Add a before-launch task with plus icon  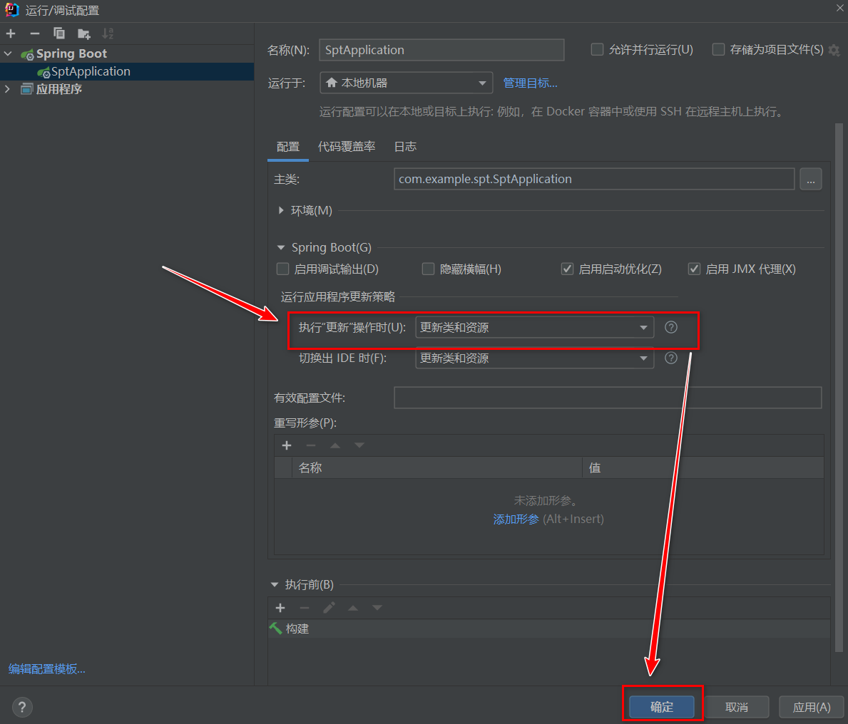point(280,608)
